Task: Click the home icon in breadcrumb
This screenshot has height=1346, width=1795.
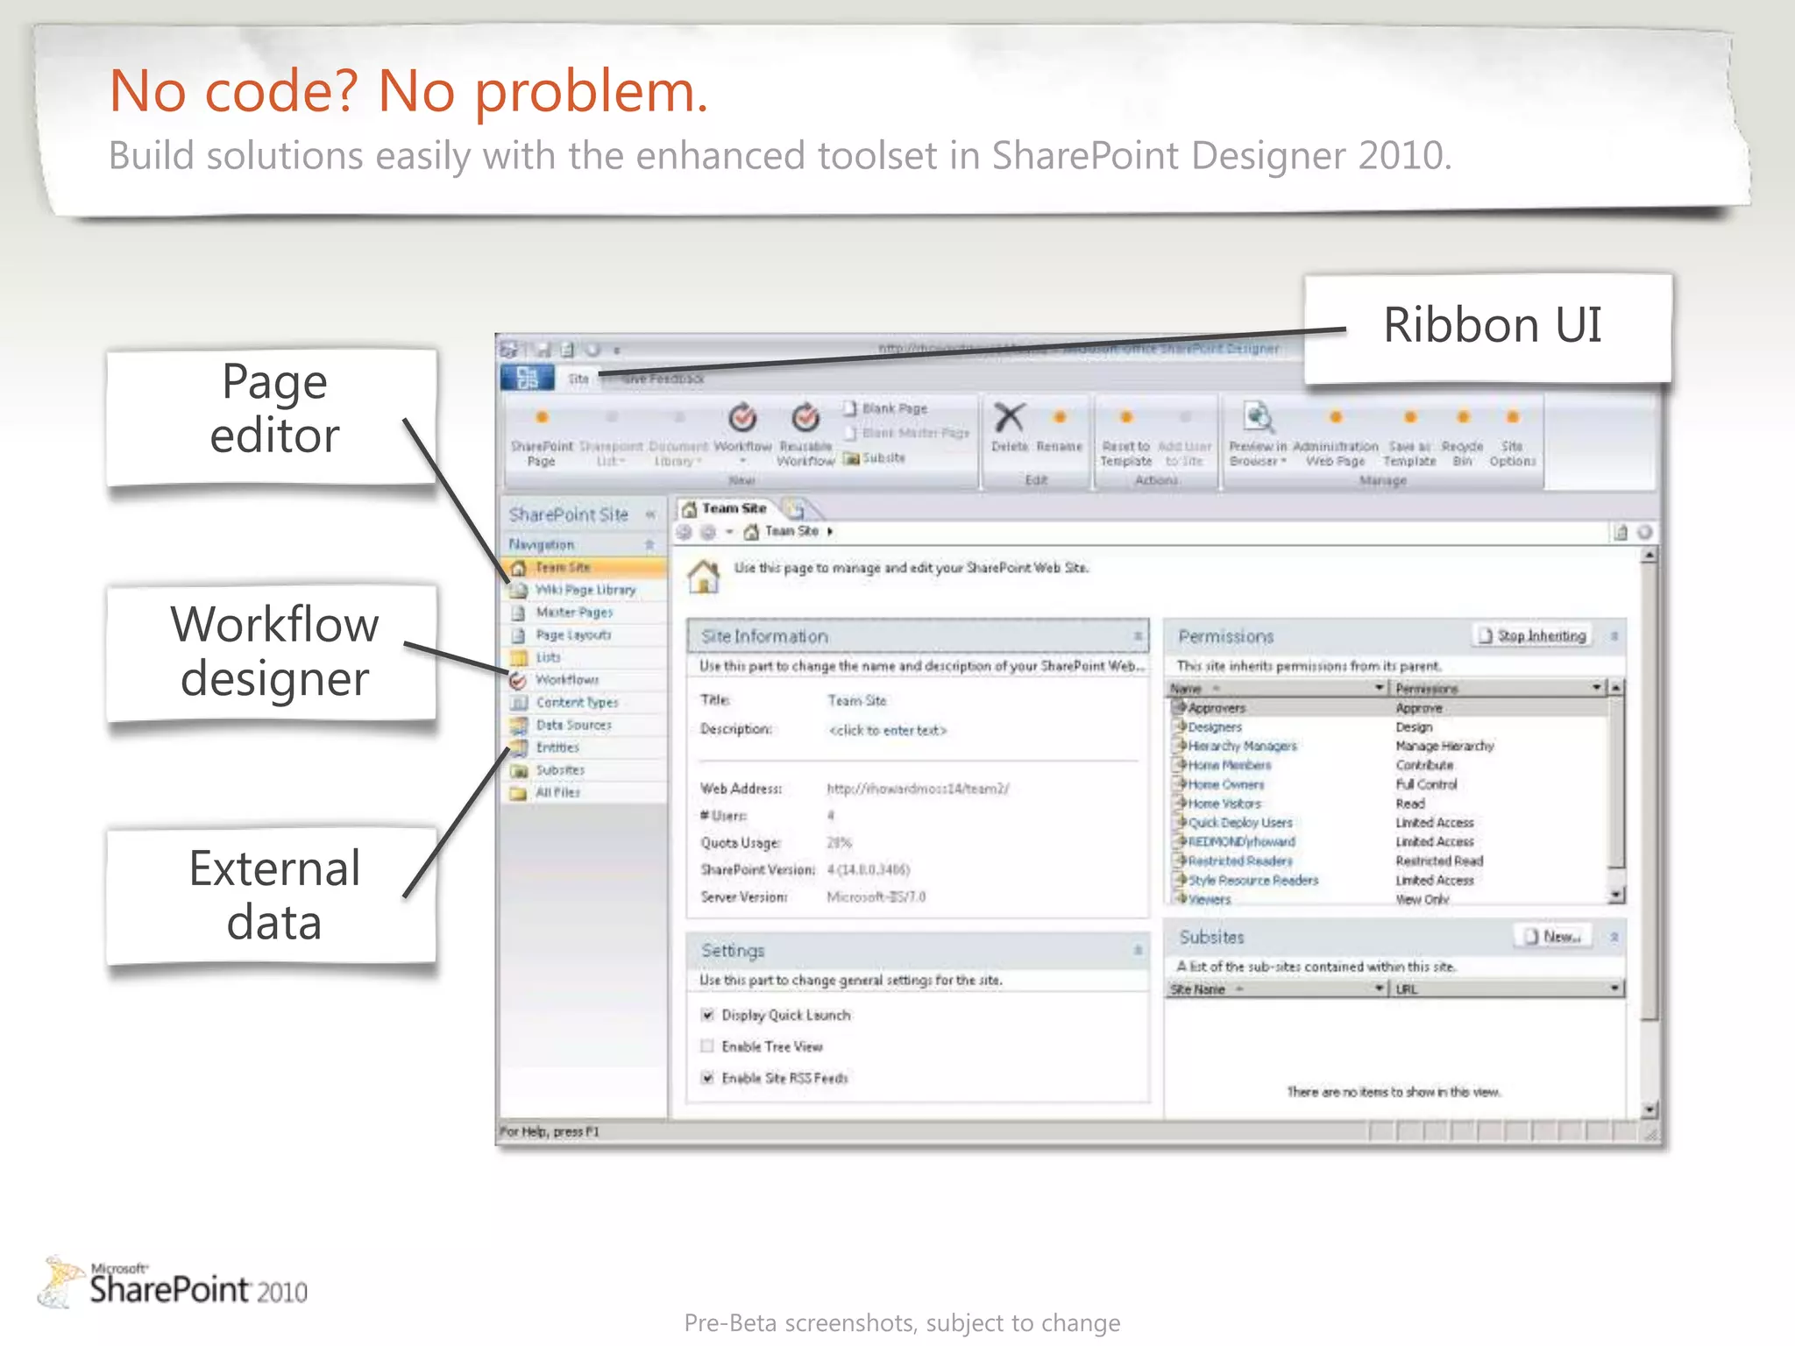Action: (751, 531)
